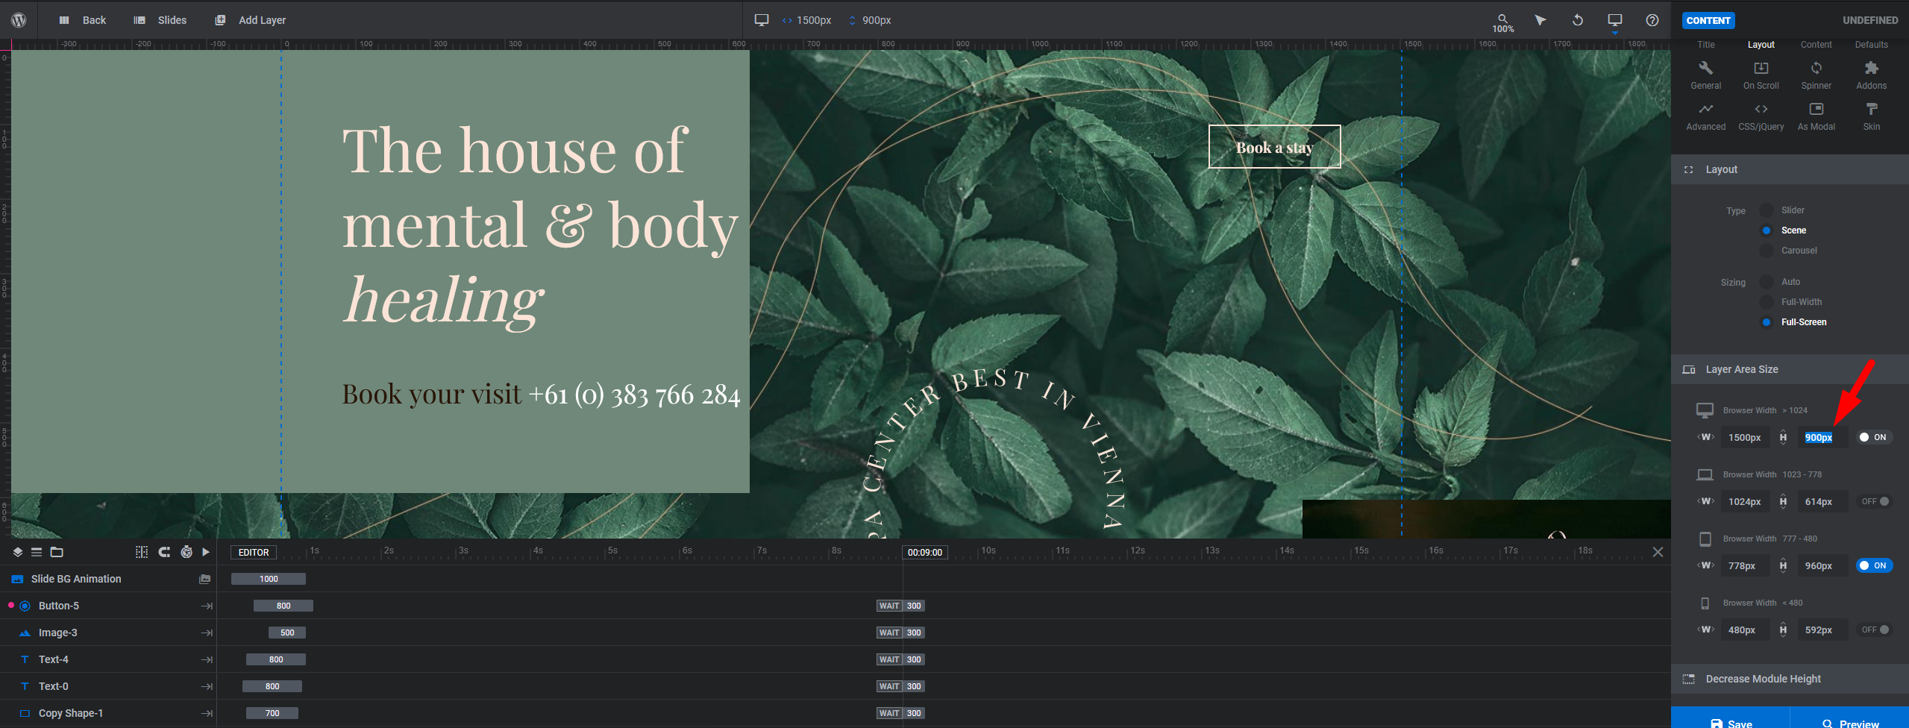Open On Scroll settings
1909x728 pixels.
[x=1761, y=75]
